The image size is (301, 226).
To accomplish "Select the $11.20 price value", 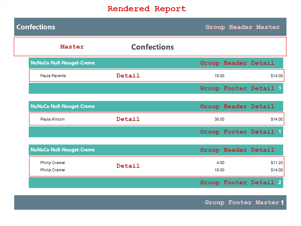I will coord(277,163).
